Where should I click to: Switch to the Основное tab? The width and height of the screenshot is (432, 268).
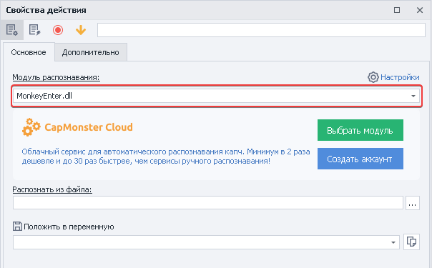point(29,52)
